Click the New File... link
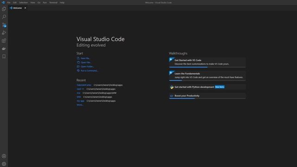This screenshot has width=297, height=167. [85, 58]
